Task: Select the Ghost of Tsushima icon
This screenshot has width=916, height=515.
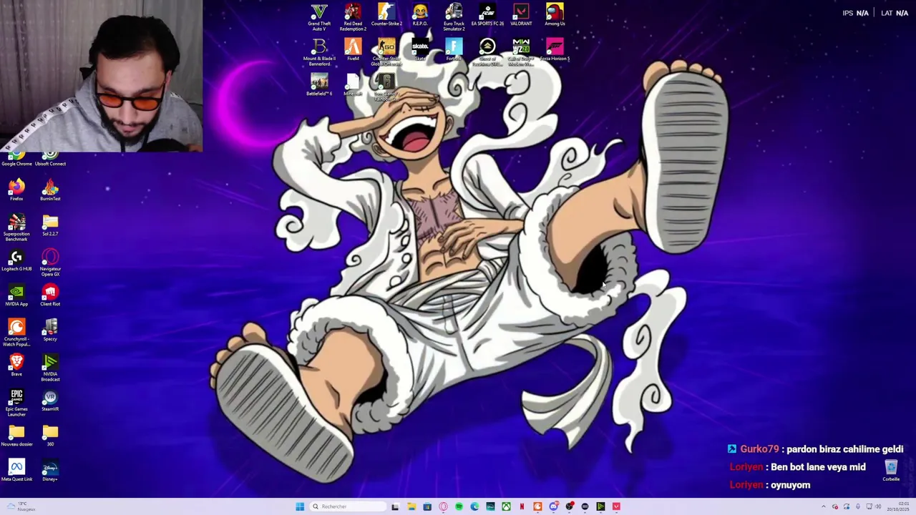Action: coord(487,53)
